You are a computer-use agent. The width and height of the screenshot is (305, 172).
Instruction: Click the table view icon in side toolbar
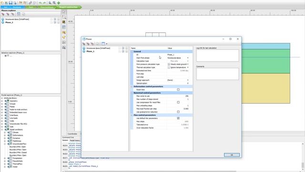coord(64,27)
